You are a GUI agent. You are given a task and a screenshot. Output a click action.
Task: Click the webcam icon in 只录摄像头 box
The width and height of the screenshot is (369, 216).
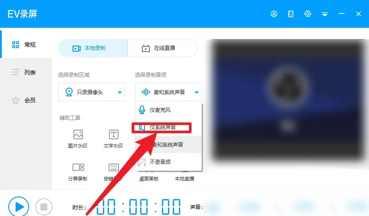(x=69, y=92)
